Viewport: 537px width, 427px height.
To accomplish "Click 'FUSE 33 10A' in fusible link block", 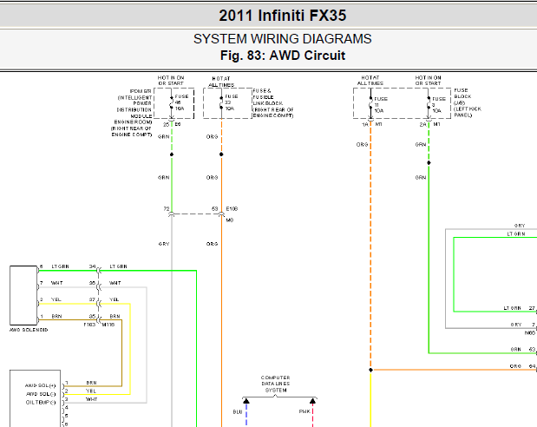I will pos(231,102).
